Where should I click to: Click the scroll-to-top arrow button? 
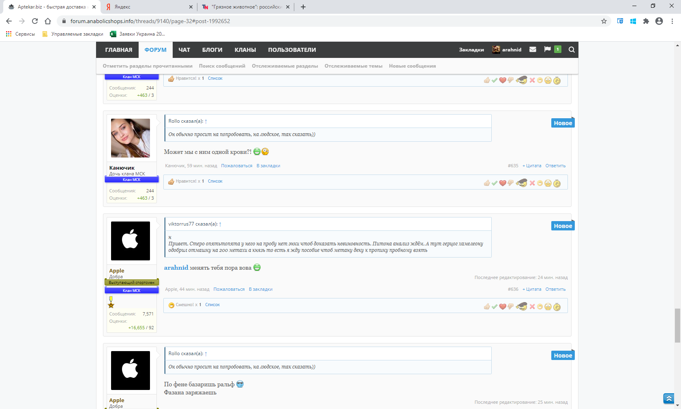tap(668, 398)
